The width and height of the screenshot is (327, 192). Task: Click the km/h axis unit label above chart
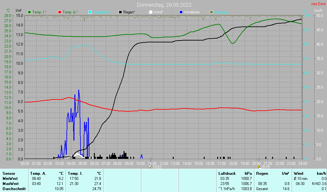318,11
